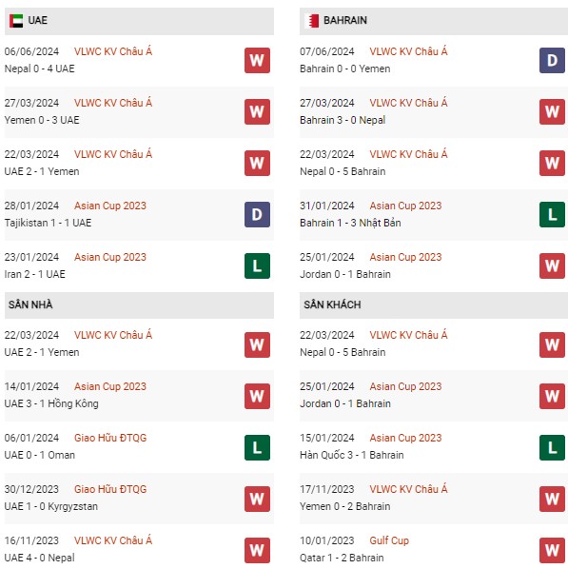Click D badge for Tajikistan 1 - 1 UAE
This screenshot has width=568, height=569.
click(257, 214)
